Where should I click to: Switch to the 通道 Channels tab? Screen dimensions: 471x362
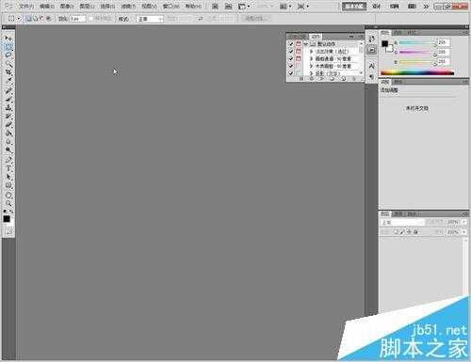pos(398,214)
